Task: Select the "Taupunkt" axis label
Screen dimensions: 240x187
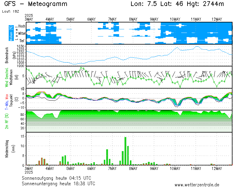Action: (11, 101)
